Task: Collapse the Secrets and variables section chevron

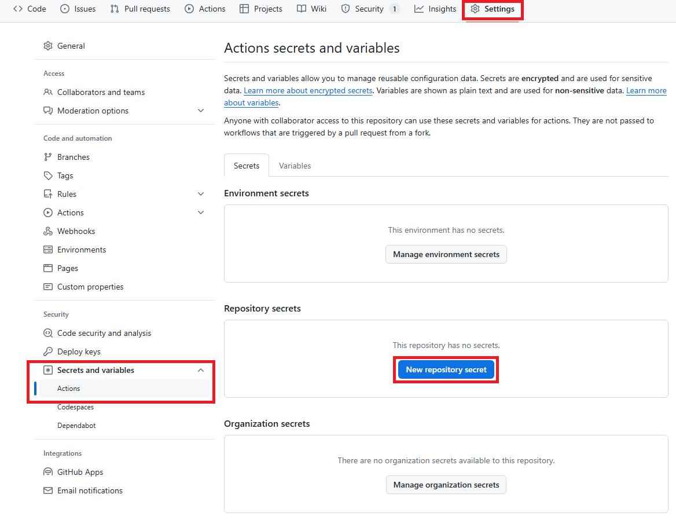Action: point(201,370)
